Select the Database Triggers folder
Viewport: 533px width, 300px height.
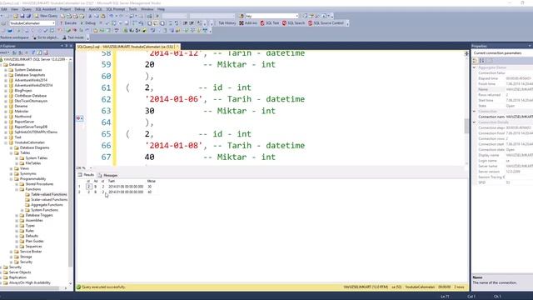pyautogui.click(x=39, y=215)
